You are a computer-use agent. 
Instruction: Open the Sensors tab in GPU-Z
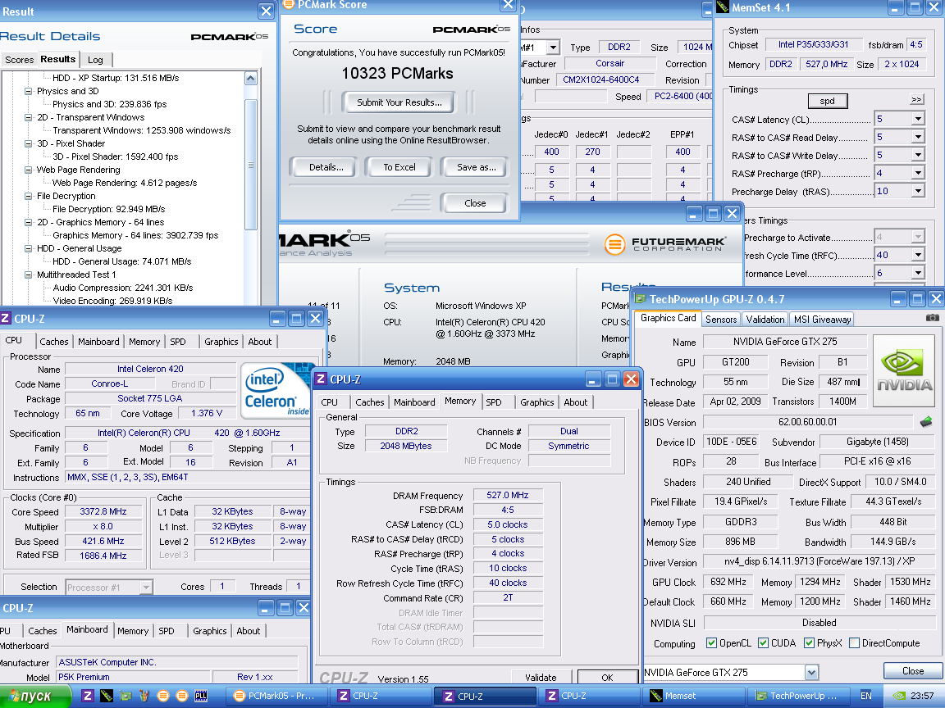721,319
